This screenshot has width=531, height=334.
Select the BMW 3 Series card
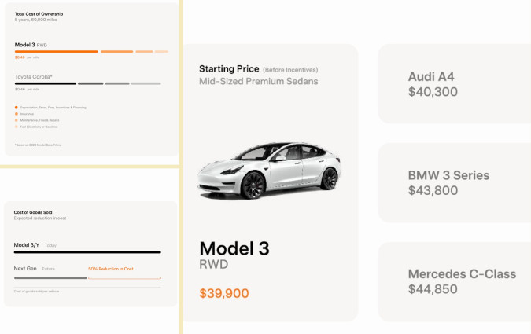point(454,182)
